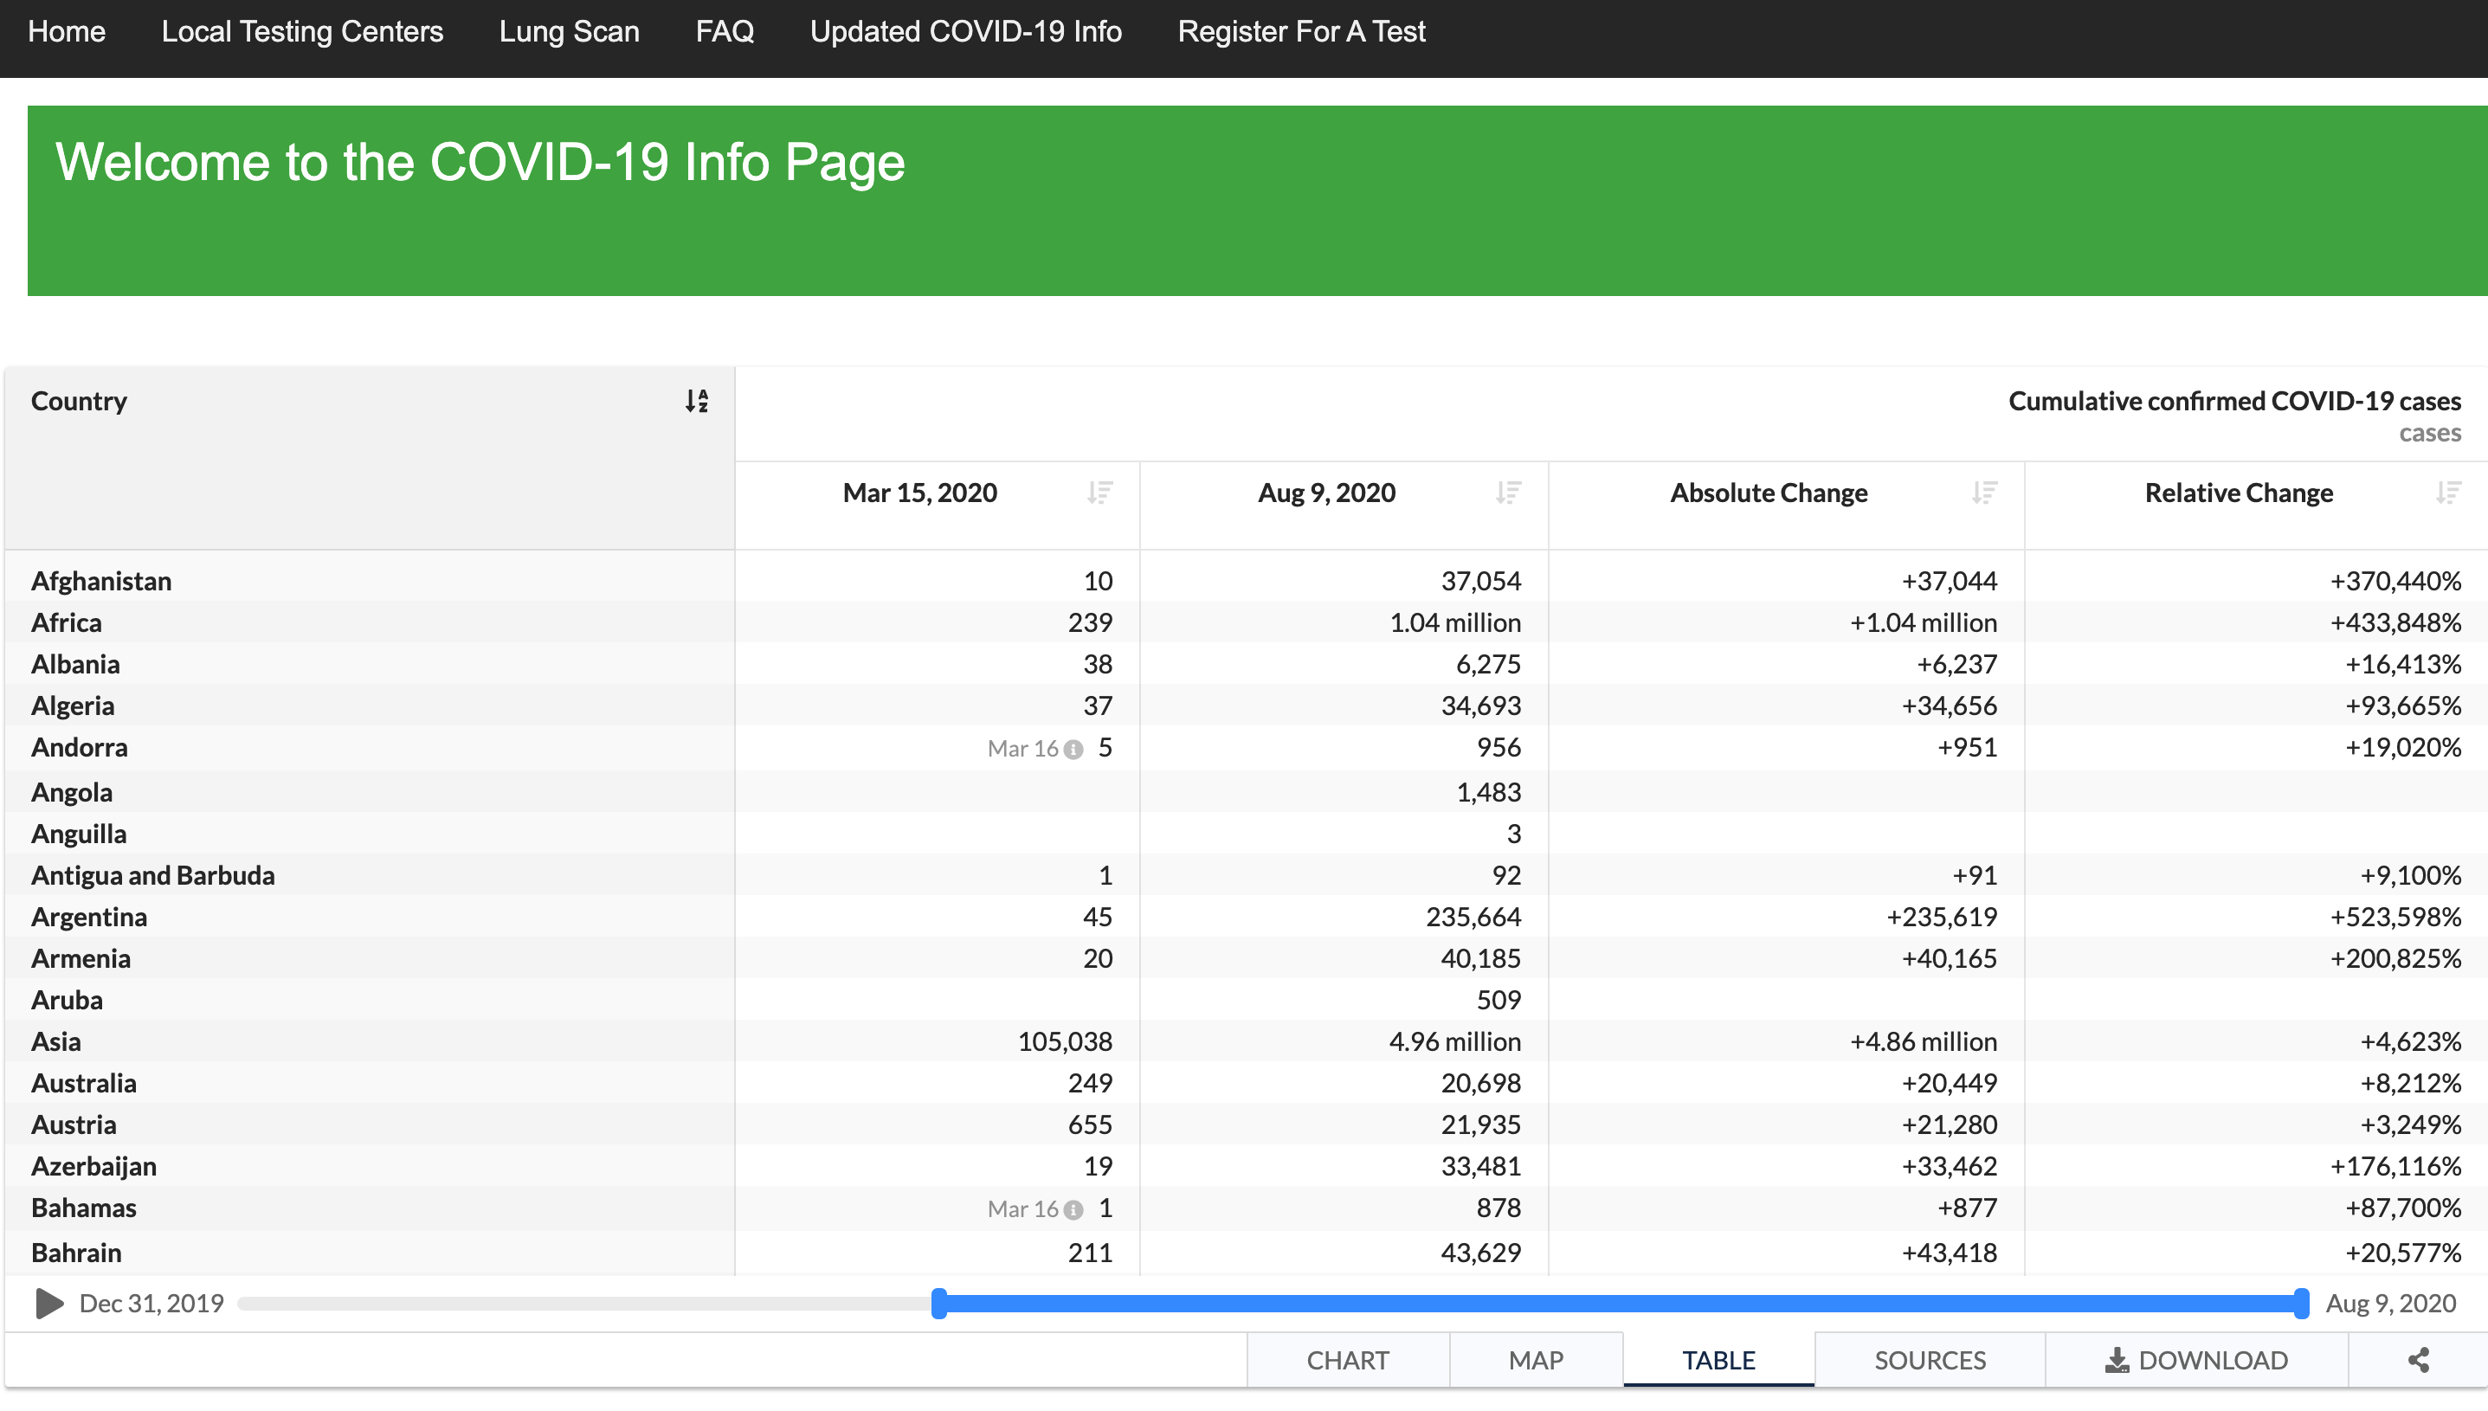Open the Lung Scan link
This screenshot has width=2488, height=1411.
pyautogui.click(x=569, y=32)
